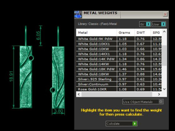Select the White Gold:14KW row
This screenshot has height=131, width=175.
click(x=119, y=64)
